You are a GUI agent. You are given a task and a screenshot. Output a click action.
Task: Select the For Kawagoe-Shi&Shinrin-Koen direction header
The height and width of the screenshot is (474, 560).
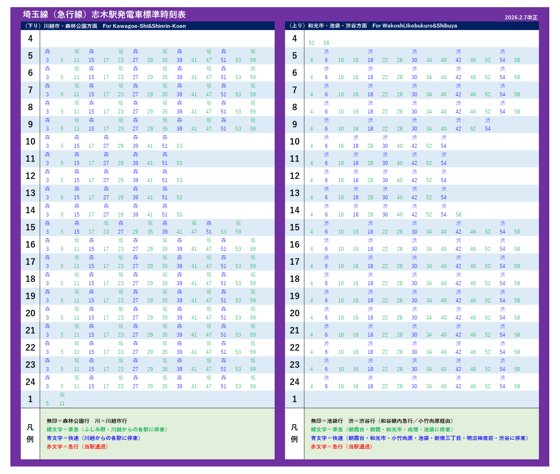pos(144,26)
